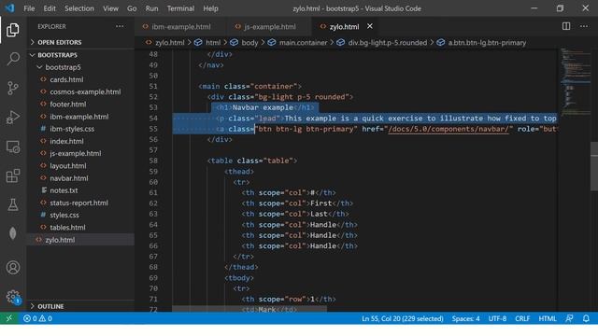The image size is (598, 336).
Task: Open the Go menu
Action: pos(132,8)
